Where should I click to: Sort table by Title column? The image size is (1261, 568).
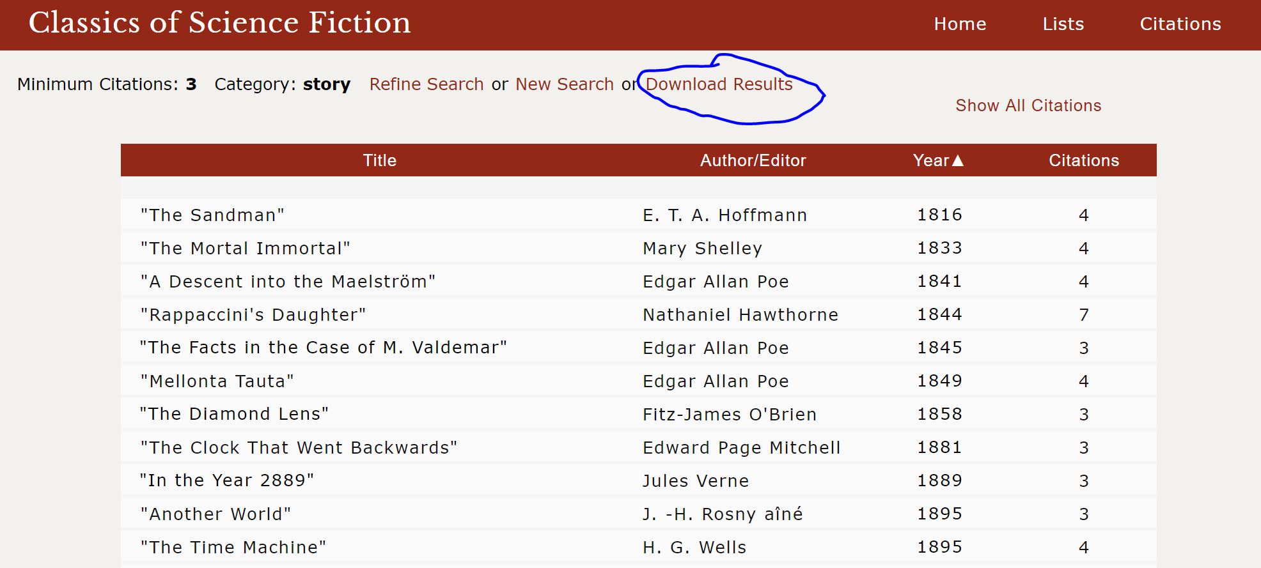tap(379, 160)
